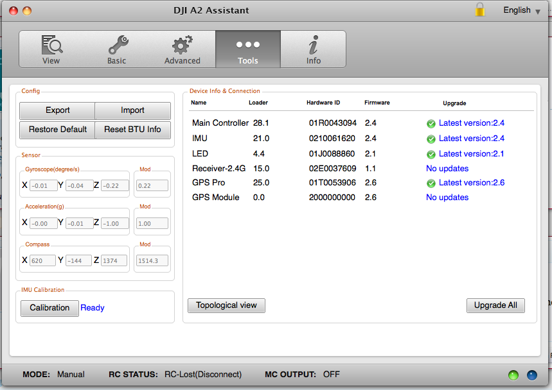
Task: Click the green status indicator light
Action: (x=513, y=375)
